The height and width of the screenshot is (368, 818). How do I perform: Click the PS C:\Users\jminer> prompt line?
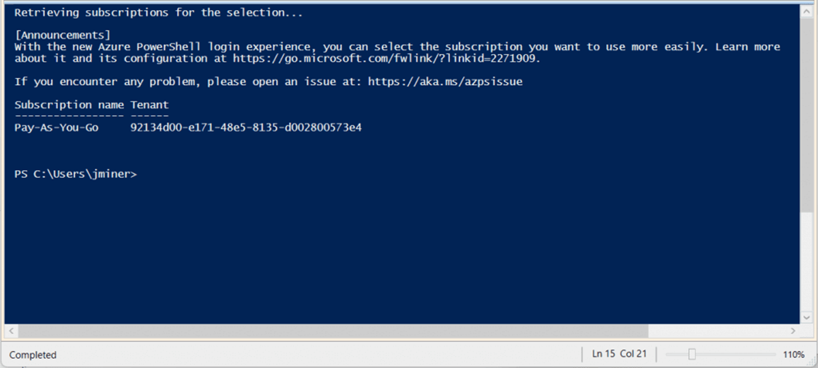[75, 174]
